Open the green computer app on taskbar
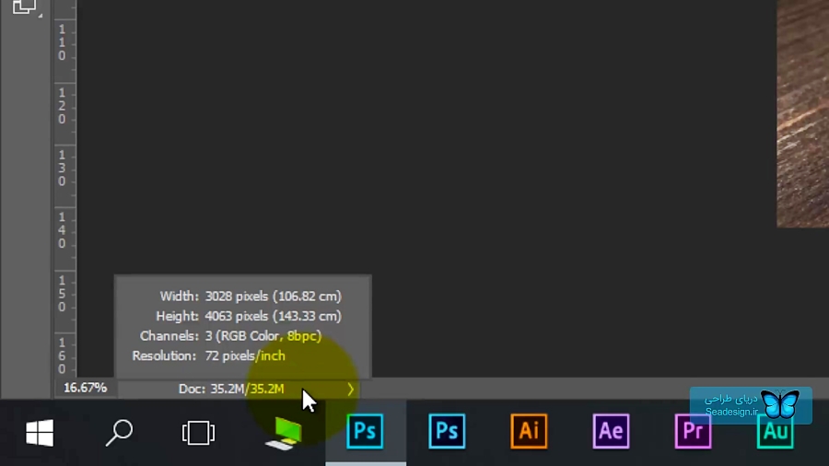Viewport: 829px width, 466px height. point(284,433)
